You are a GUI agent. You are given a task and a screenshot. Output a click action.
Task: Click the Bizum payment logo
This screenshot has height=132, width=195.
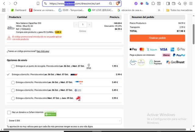(152, 49)
